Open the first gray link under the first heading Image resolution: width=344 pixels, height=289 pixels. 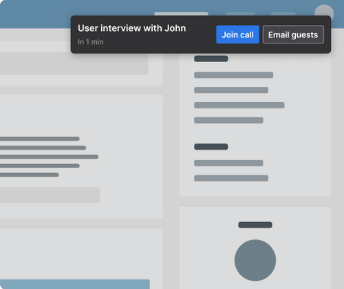(233, 75)
